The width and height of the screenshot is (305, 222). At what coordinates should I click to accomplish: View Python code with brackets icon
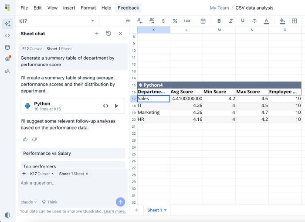click(105, 106)
